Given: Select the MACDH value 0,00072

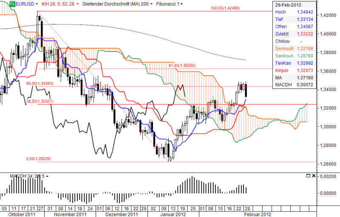Looking at the screenshot, I should tap(305, 85).
